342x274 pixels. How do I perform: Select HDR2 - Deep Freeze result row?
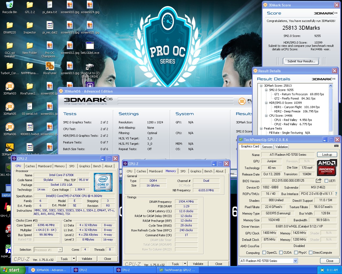pos(296,111)
